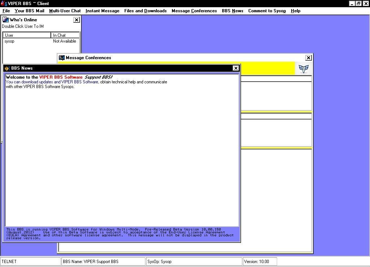Click the SysOp: Sysop status entry
Viewport: 370px width, 267px height.
[194, 261]
